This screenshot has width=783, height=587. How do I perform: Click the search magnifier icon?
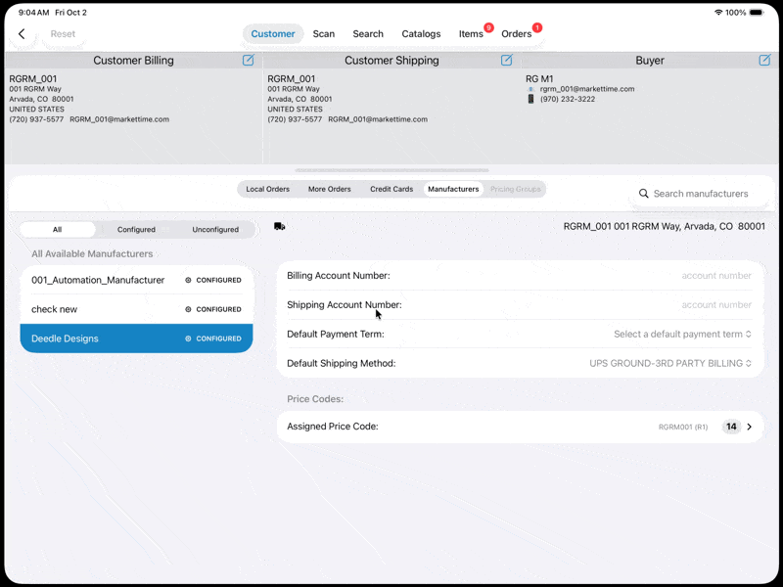644,193
